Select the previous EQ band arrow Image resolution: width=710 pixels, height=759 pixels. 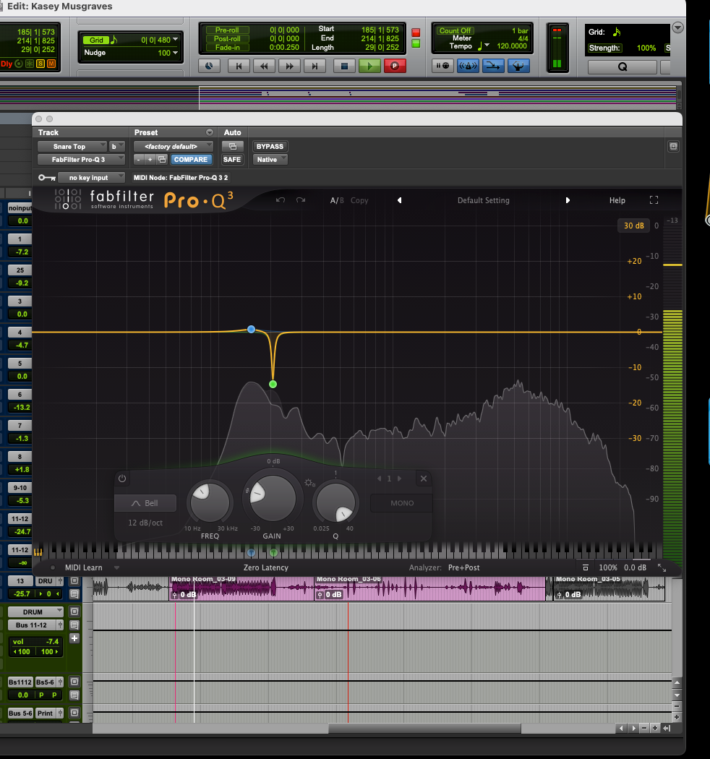[x=379, y=479]
